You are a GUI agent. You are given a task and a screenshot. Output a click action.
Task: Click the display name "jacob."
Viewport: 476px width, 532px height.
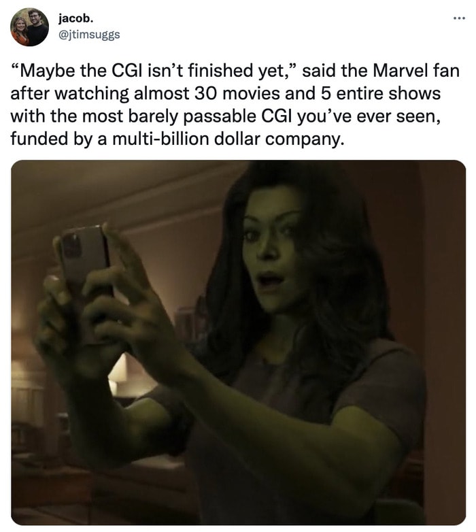tap(75, 18)
